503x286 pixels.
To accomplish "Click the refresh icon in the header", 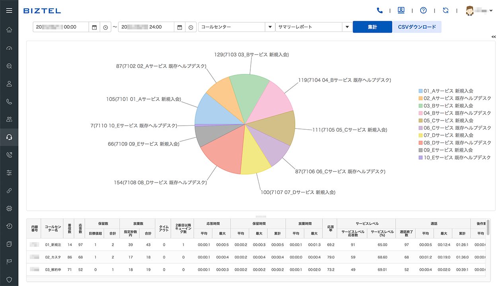I will [445, 10].
